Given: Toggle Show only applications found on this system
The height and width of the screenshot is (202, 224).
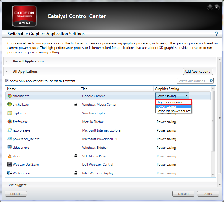Looking at the screenshot, I should [x=7, y=81].
